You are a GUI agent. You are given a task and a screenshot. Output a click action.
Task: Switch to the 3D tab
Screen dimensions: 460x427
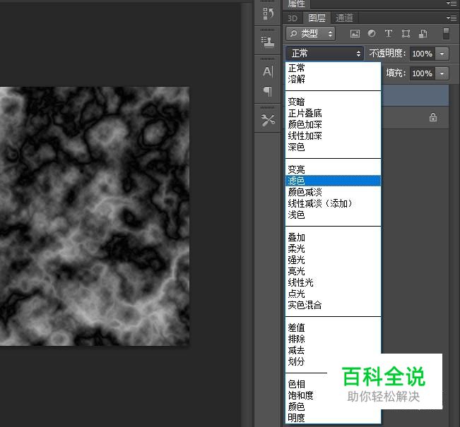click(x=293, y=18)
